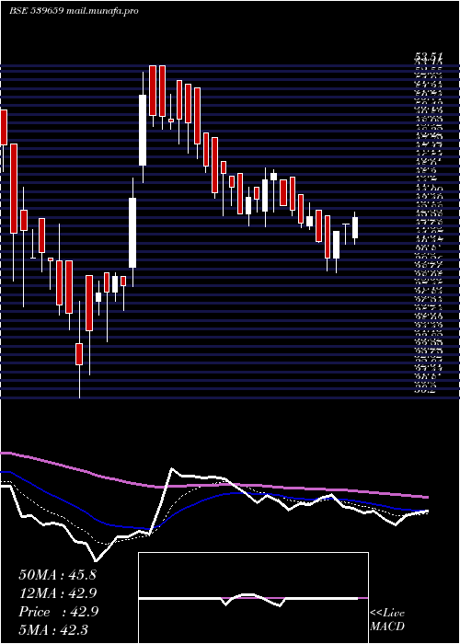
Task: Click the 'Price : 42.9' label
Action: coord(58,612)
